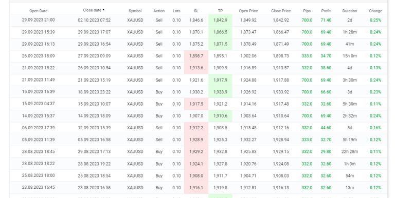Click open date 06.09.2023 17:39

tap(38, 127)
